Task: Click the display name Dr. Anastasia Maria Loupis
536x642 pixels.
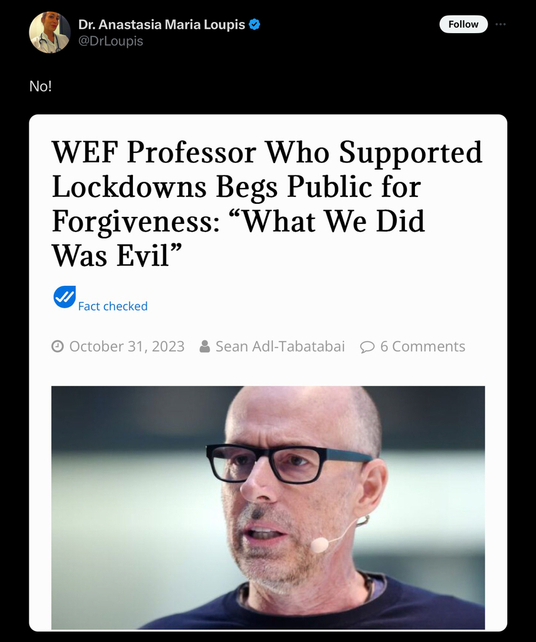Action: [162, 24]
